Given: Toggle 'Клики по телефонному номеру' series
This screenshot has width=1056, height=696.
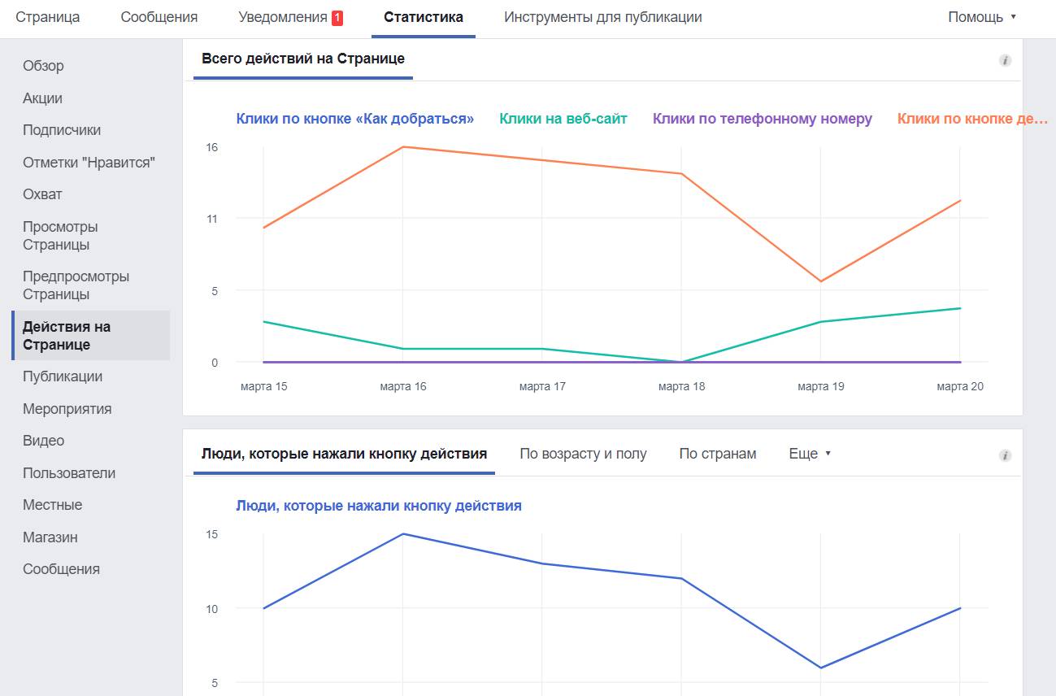Looking at the screenshot, I should (762, 119).
